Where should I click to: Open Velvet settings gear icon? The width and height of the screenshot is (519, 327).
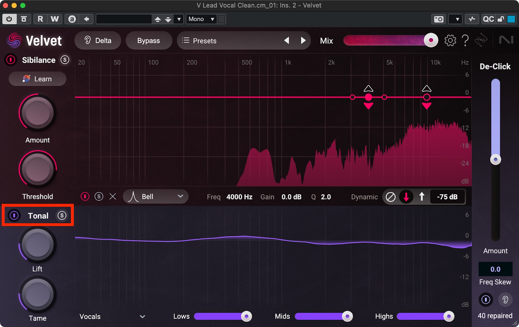click(x=450, y=41)
